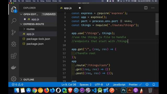This screenshot has height=94, width=167.
Task: Open the Docker view with the whale icon
Action: pyautogui.click(x=14, y=67)
